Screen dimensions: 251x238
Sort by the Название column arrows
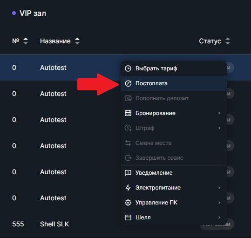click(x=77, y=41)
